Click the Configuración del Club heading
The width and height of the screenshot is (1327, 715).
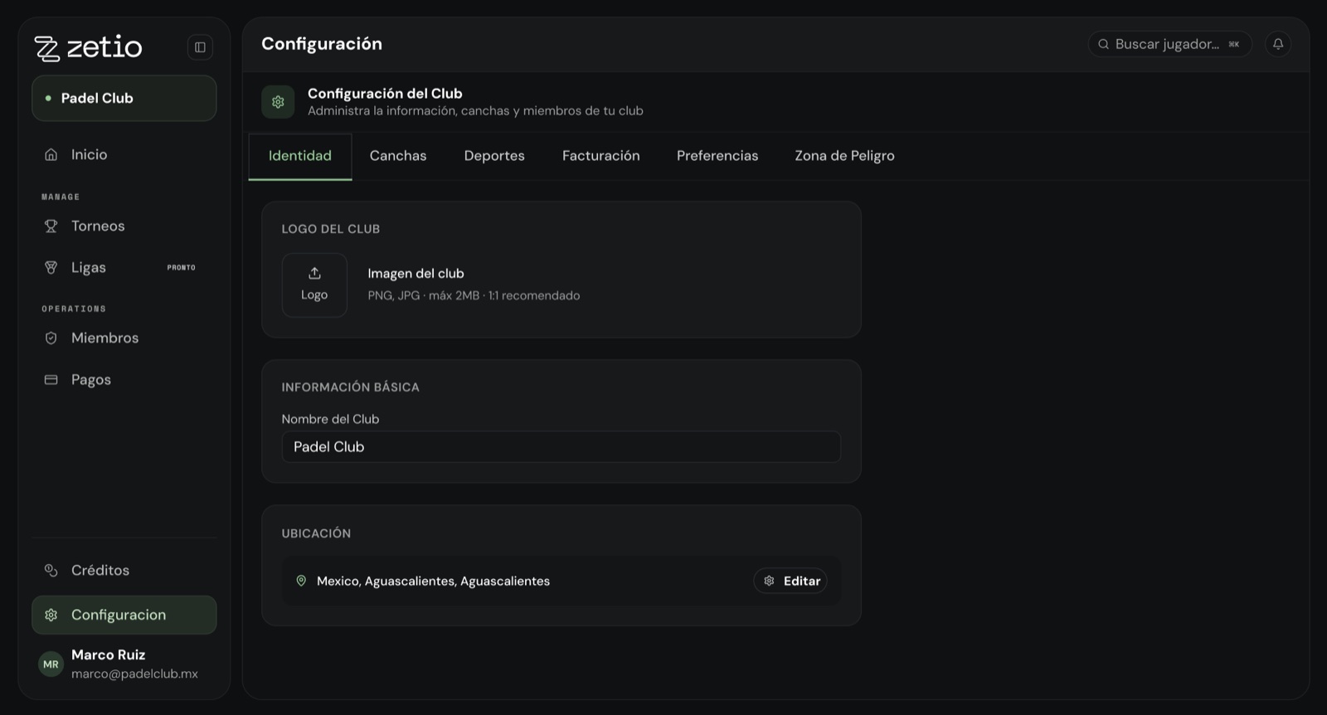pyautogui.click(x=385, y=94)
